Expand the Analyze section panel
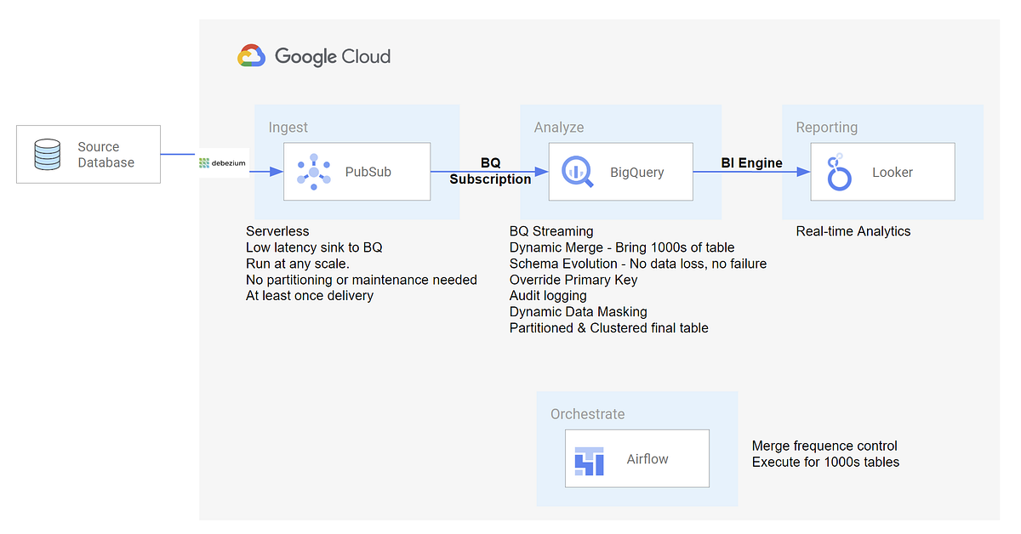The image size is (1021, 534). 558,127
